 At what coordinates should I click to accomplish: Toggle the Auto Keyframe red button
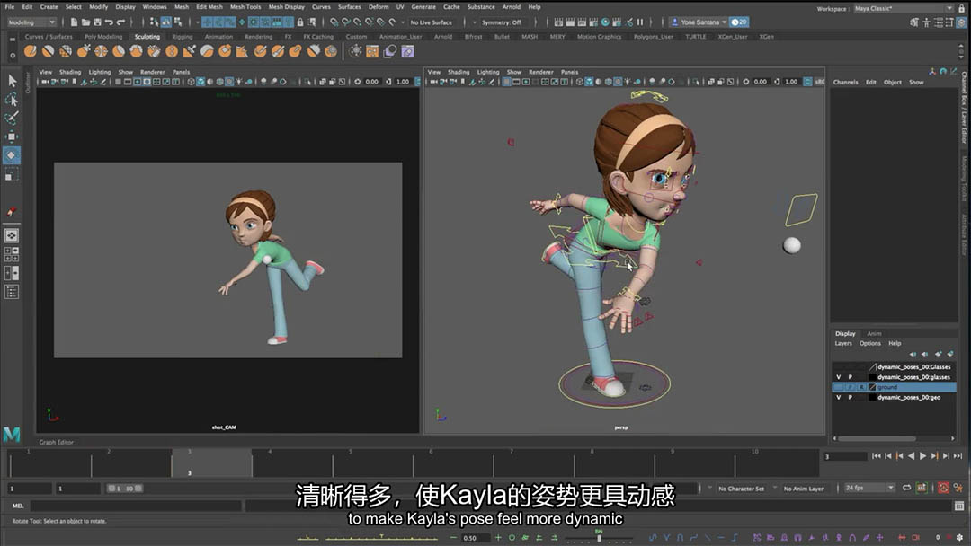point(943,488)
